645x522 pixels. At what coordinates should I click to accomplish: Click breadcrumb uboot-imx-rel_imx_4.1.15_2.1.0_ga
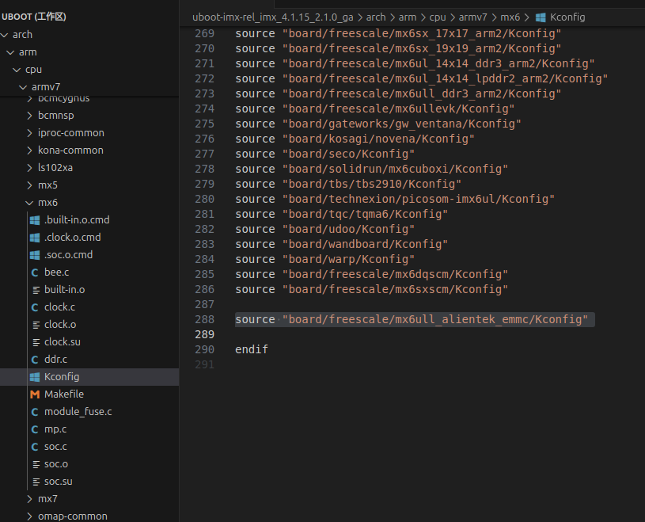[x=273, y=17]
